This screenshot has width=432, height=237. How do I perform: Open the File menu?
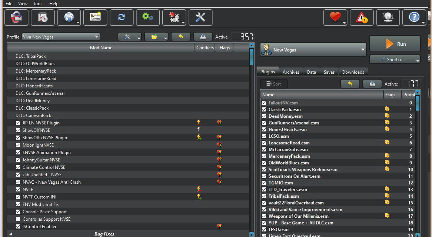(9, 4)
